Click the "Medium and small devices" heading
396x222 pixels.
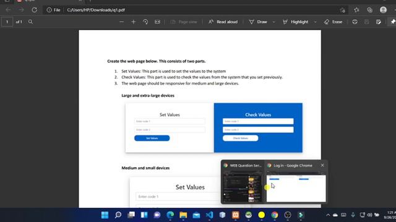145,168
